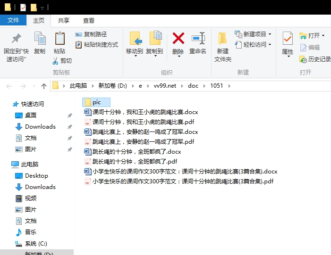Viewport: 331px width, 255px height.
Task: Select 此电脑 in the navigation pane
Action: pyautogui.click(x=25, y=164)
